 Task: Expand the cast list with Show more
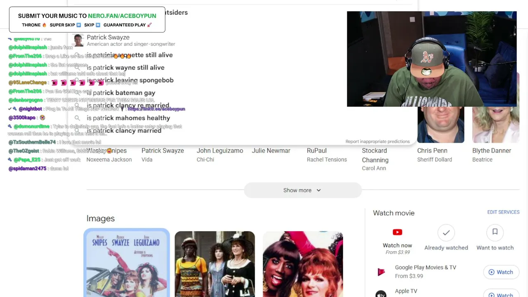[x=302, y=190]
